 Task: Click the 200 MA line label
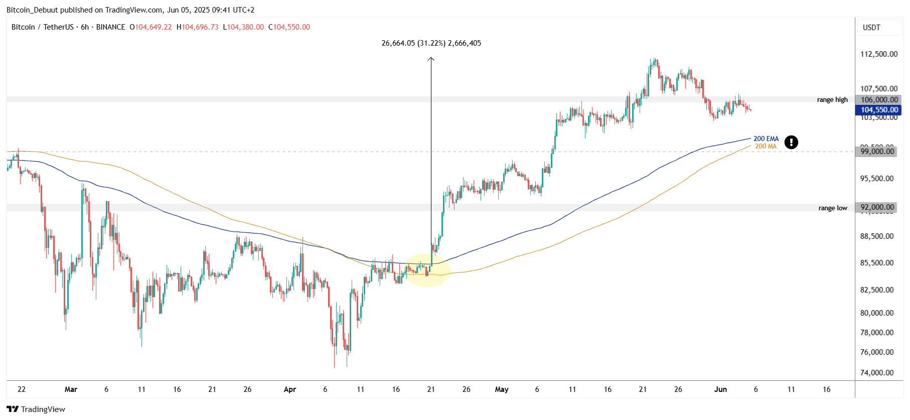766,147
